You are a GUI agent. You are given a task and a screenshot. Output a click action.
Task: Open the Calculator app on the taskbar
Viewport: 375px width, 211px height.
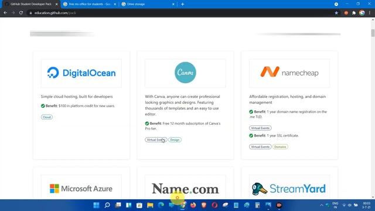tap(257, 205)
